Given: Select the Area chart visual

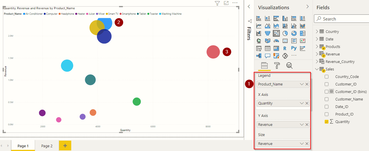Looking at the screenshot, I should [268, 26].
